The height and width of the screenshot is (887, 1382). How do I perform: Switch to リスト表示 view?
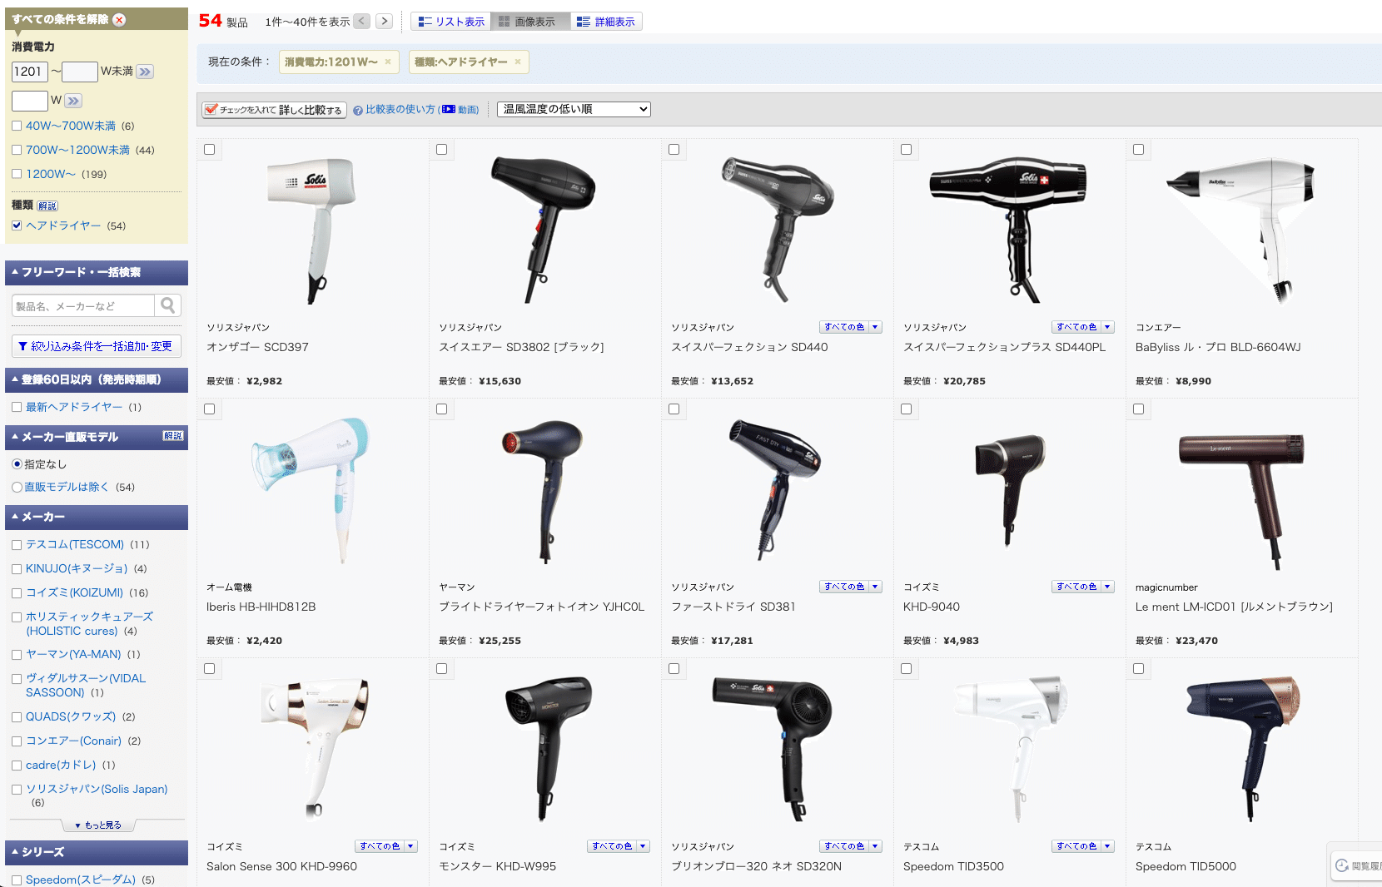coord(451,22)
